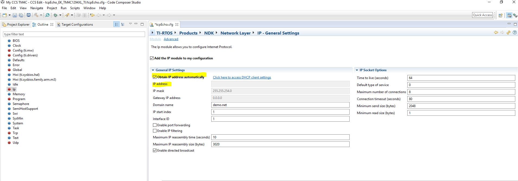Enable IP filtering checkbox
518x181 pixels.
pyautogui.click(x=155, y=131)
